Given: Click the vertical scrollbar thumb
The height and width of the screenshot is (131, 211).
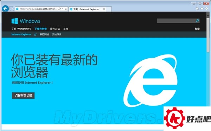Looking at the screenshot, I should coord(208,35).
